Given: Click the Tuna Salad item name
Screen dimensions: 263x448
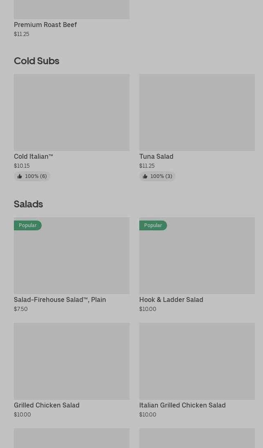Looking at the screenshot, I should 156,156.
